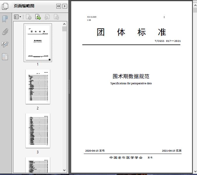Click the document view scroll-up arrow
The height and width of the screenshot is (175, 197).
pos(195,5)
